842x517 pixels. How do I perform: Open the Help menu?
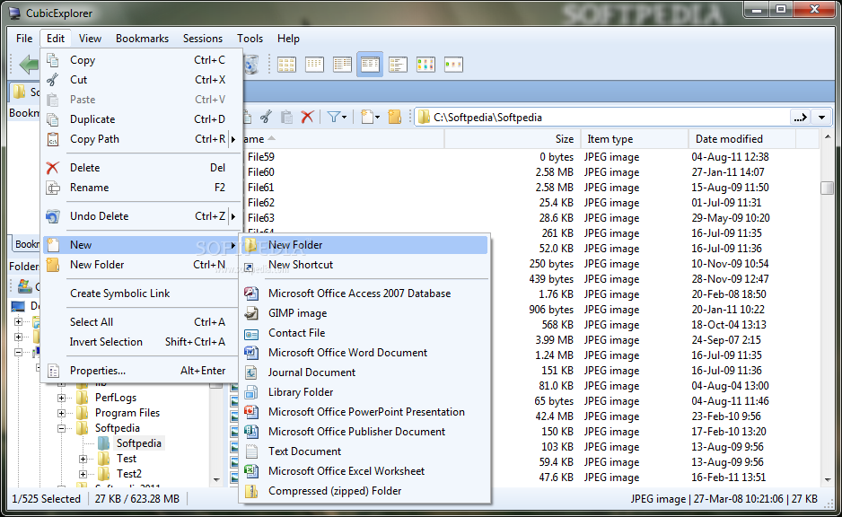click(288, 39)
